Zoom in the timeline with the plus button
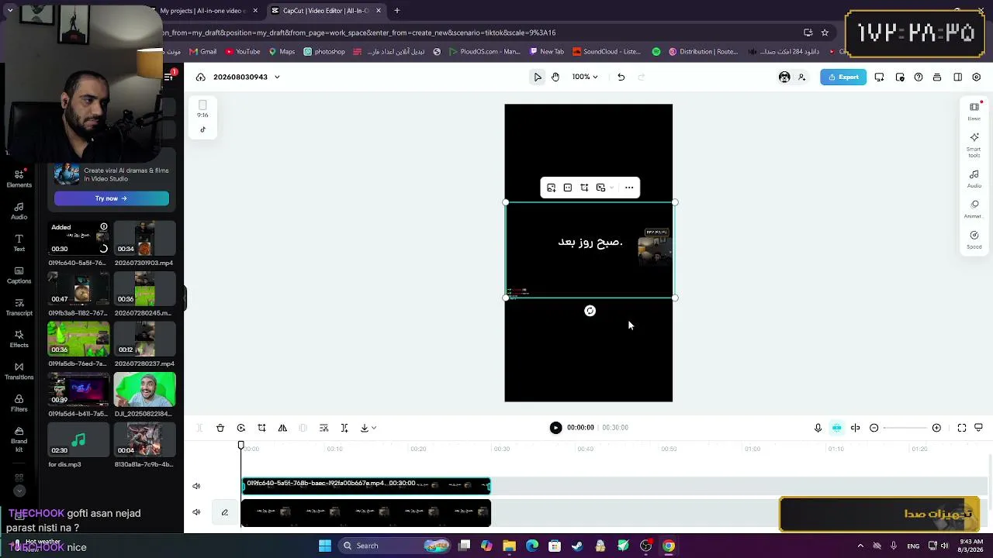The width and height of the screenshot is (993, 558). click(x=936, y=428)
